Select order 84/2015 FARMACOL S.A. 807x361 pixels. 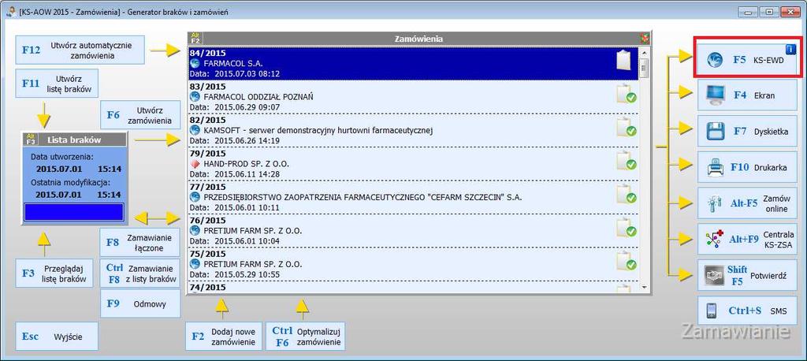tap(413, 63)
